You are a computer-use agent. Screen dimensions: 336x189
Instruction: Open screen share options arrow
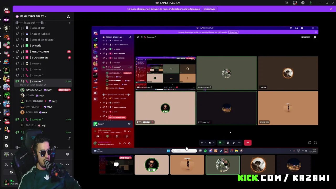[x=223, y=143]
